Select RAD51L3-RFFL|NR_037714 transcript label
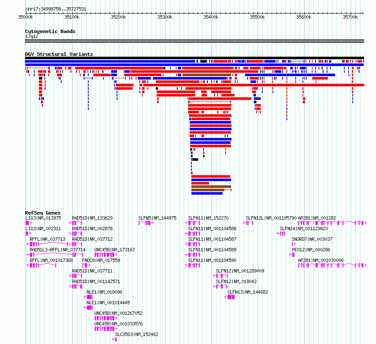Viewport: 376px width, 344px height. 57,250
